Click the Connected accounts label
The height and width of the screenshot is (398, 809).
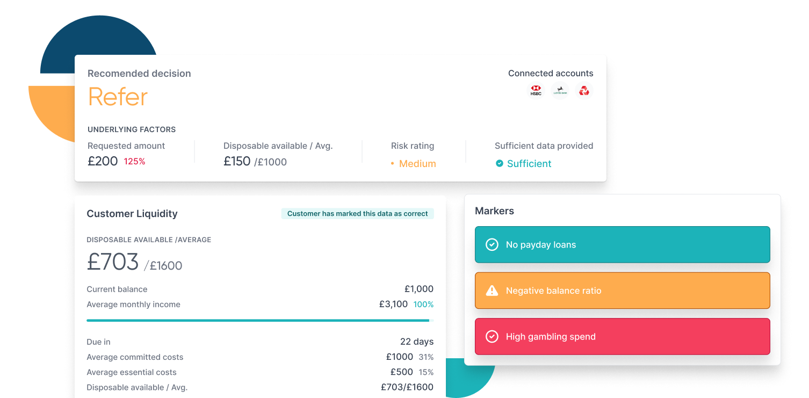coord(551,74)
